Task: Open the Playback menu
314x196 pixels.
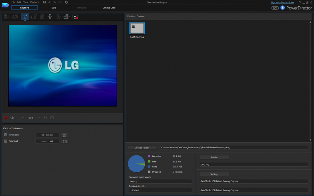Action: [x=35, y=2]
